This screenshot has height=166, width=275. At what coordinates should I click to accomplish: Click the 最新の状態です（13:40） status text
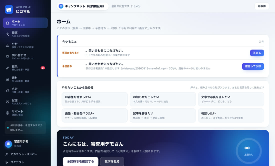pyautogui.click(x=126, y=6)
